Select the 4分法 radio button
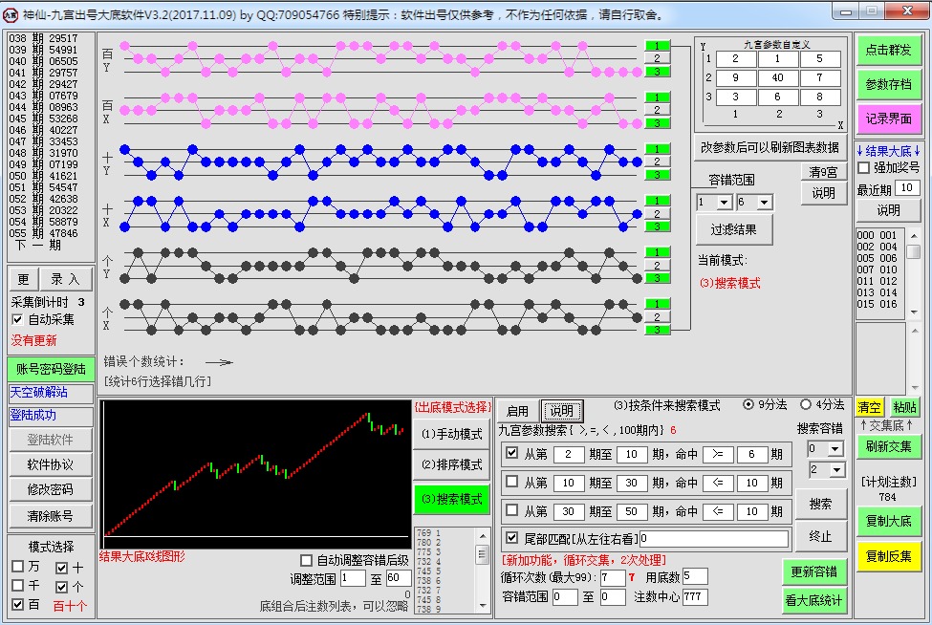Image resolution: width=932 pixels, height=625 pixels. (806, 404)
